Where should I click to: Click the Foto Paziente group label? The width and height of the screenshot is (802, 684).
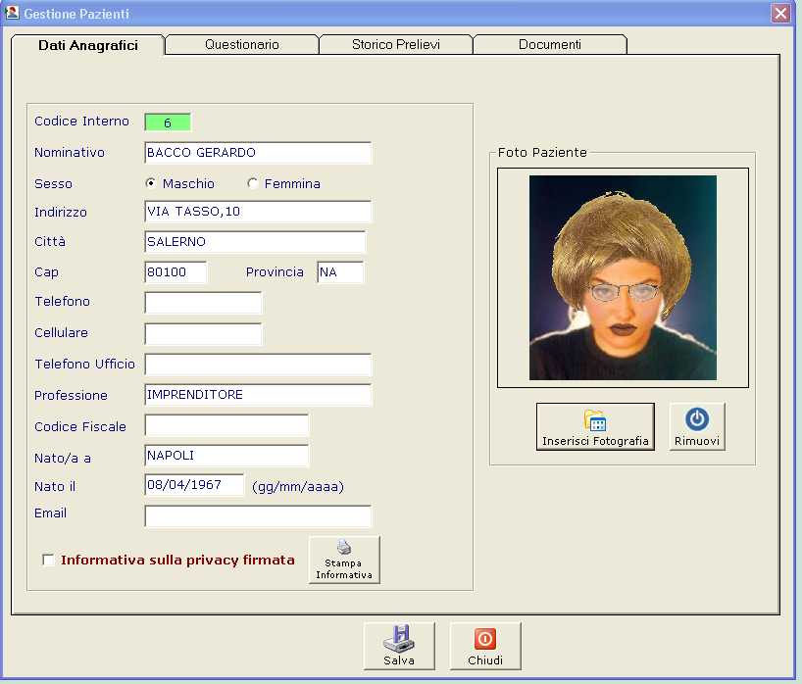pos(542,152)
